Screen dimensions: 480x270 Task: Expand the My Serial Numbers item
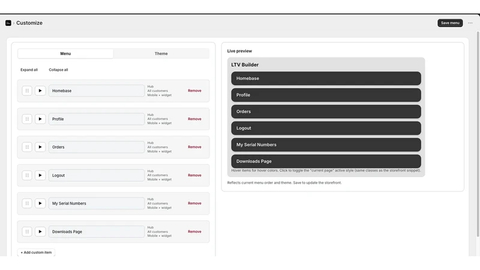tap(40, 203)
